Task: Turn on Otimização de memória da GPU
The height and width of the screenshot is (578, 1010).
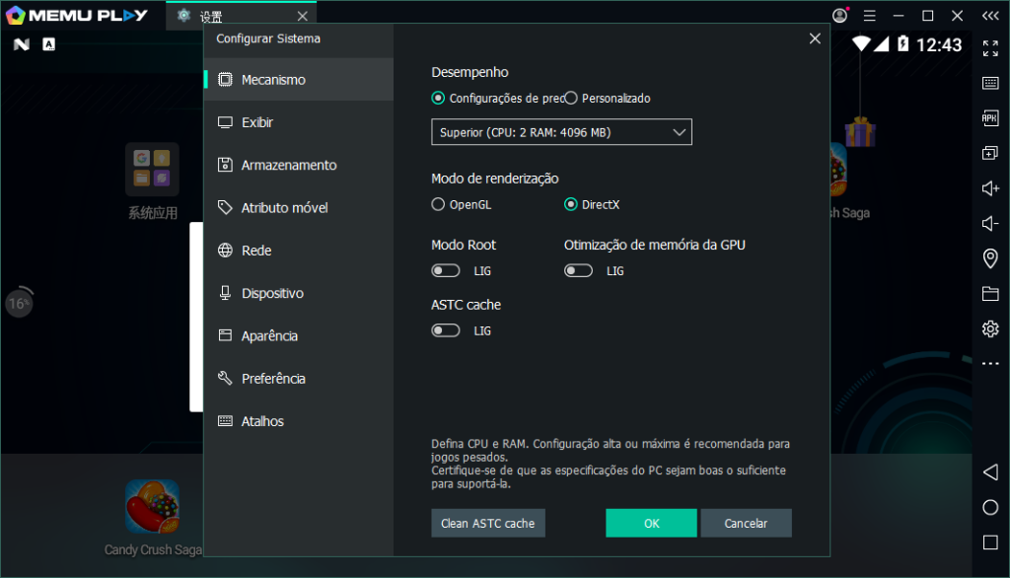Action: (578, 269)
